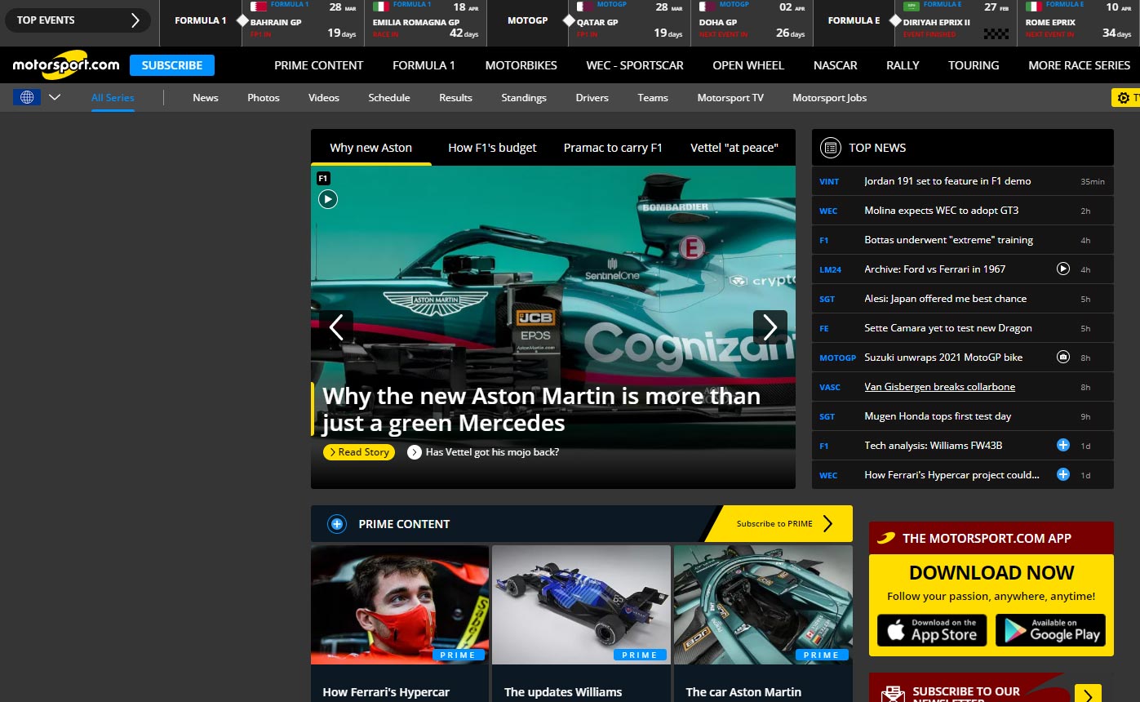Screen dimensions: 1140x702
Task: Select the video play icon on the Aston Martin carousel
Action: [328, 198]
